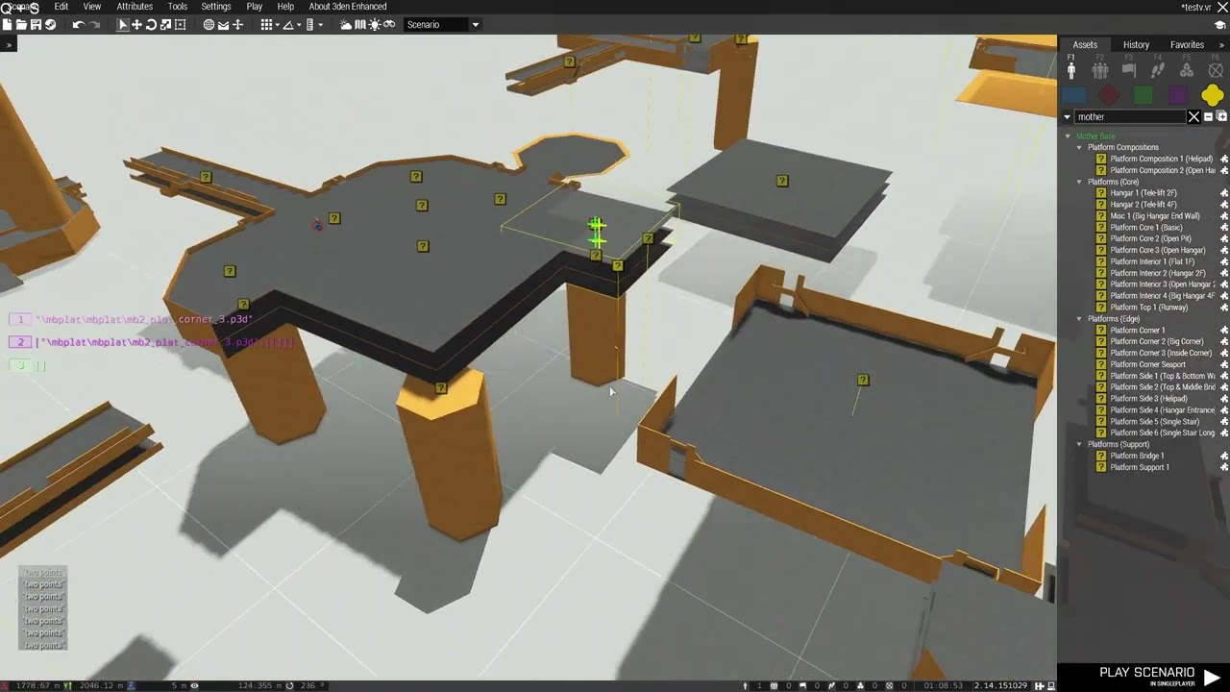Click the asset search field containing 'mother'
The height and width of the screenshot is (692, 1230).
1131,117
